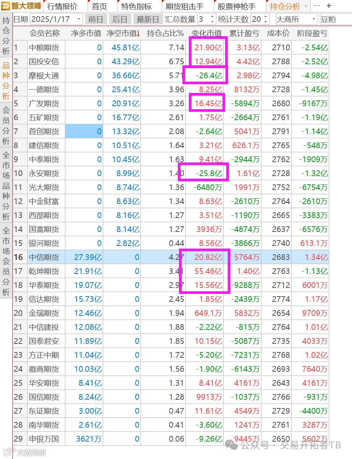This screenshot has width=352, height=459.
Task: Click the 广发期货 member name
Action: tap(44, 104)
